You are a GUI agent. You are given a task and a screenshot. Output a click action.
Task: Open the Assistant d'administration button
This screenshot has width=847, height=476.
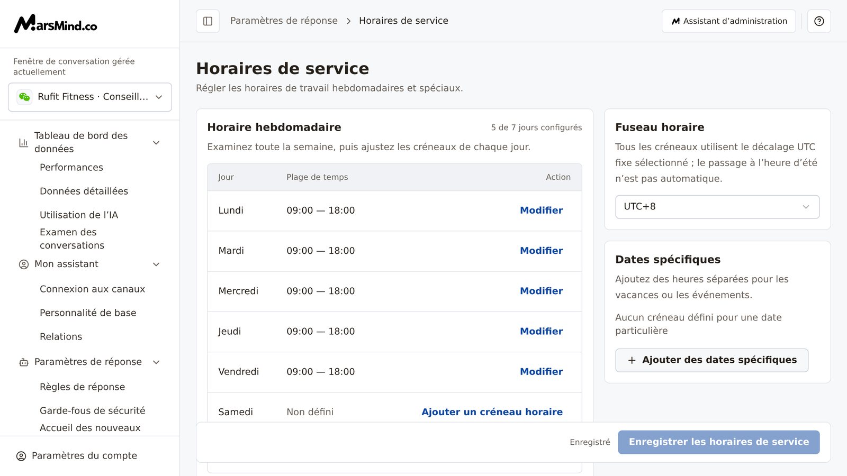click(728, 21)
